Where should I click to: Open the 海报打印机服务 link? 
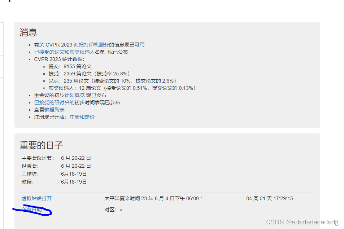coord(91,45)
